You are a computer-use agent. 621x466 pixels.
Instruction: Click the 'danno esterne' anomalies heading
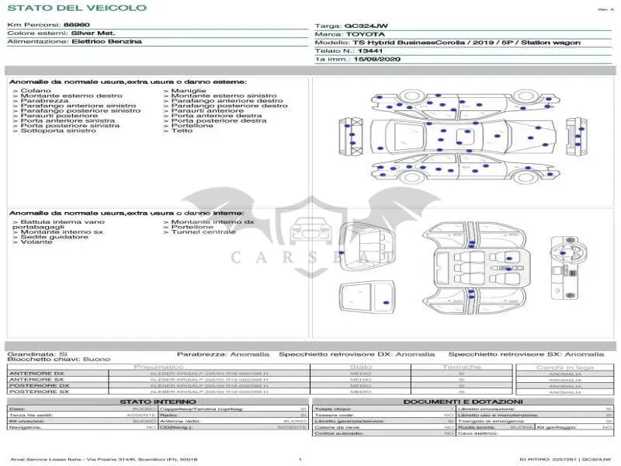tap(127, 82)
